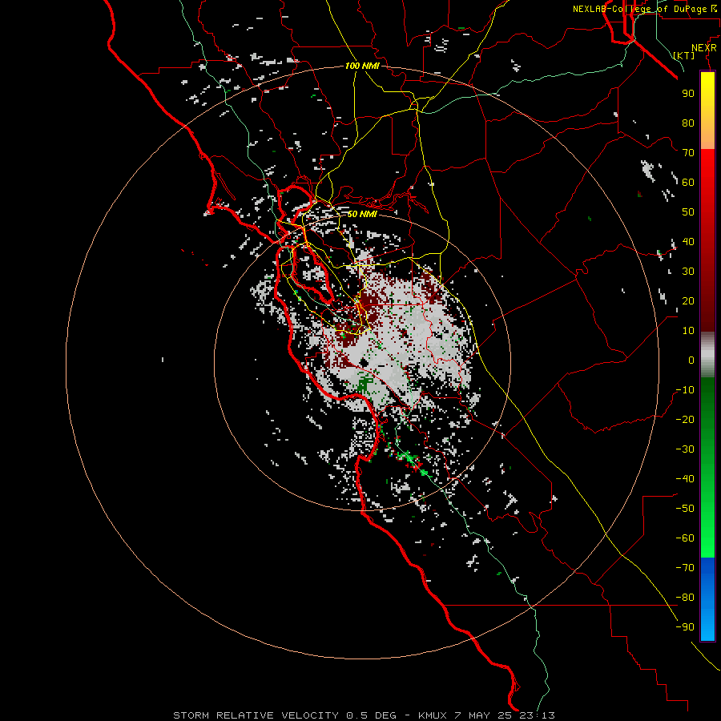Click the 80 value on the scale
The height and width of the screenshot is (721, 721).
point(688,123)
